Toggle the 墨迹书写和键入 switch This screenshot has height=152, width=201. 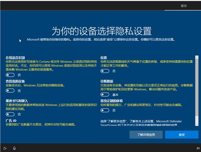coord(10,114)
